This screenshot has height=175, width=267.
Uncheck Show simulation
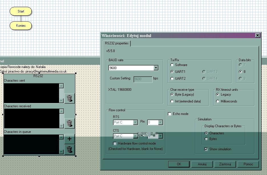206,149
